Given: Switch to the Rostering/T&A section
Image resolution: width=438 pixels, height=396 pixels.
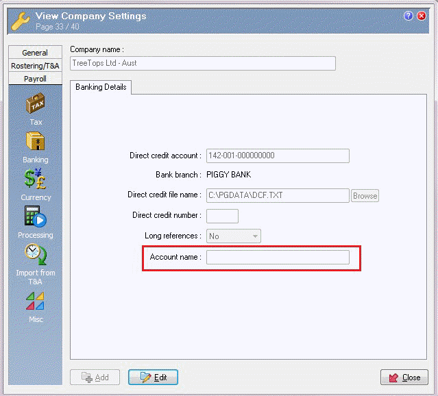Looking at the screenshot, I should [35, 66].
